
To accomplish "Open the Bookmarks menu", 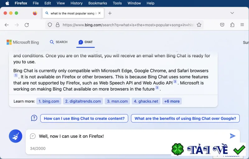I will coord(98,3).
